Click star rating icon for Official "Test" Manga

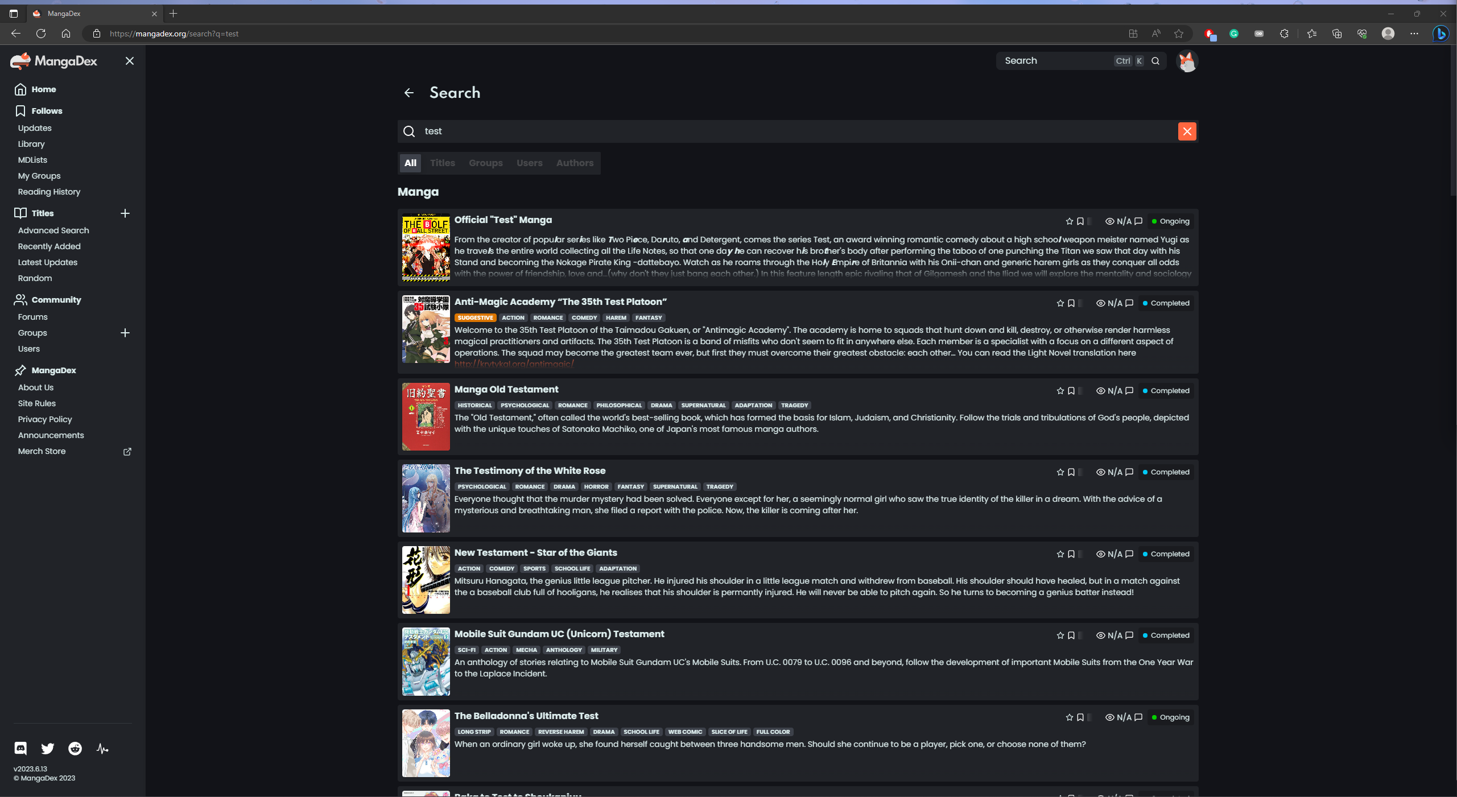coord(1069,221)
